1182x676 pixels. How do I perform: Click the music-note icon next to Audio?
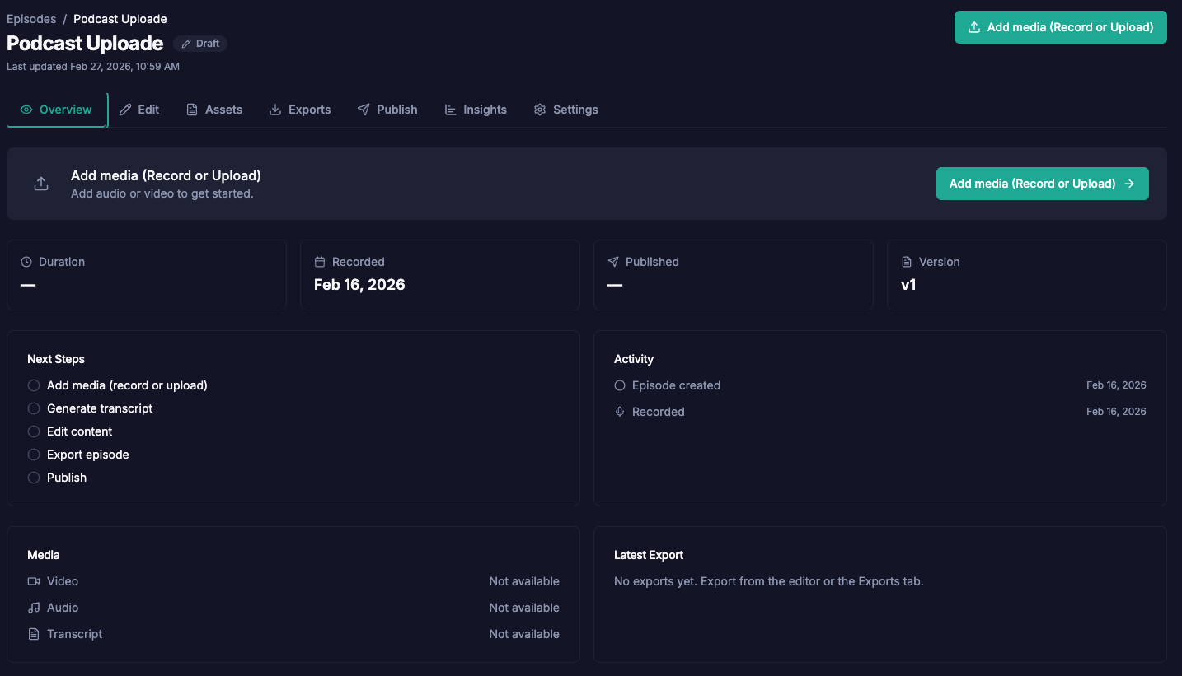coord(32,607)
